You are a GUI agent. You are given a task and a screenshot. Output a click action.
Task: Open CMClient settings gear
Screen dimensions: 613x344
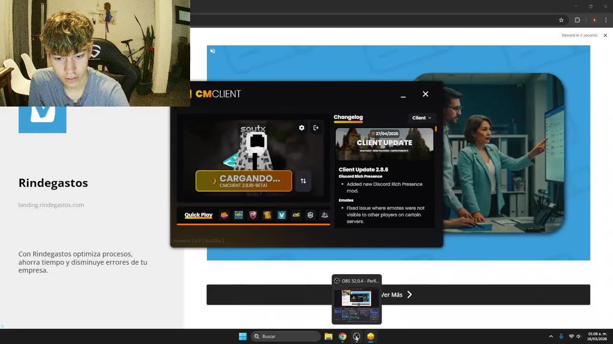coord(301,128)
